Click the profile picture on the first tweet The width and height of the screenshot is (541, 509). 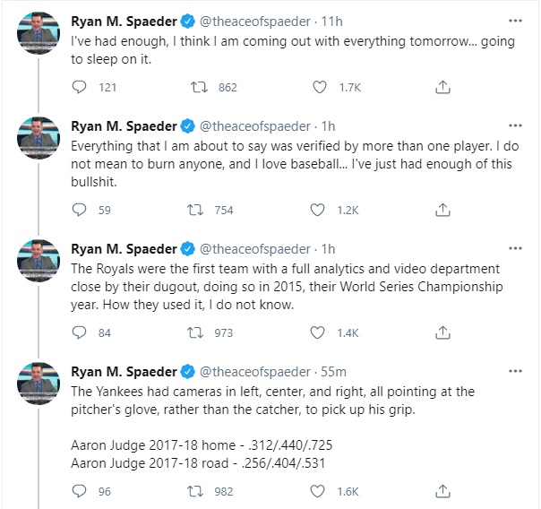pos(39,32)
